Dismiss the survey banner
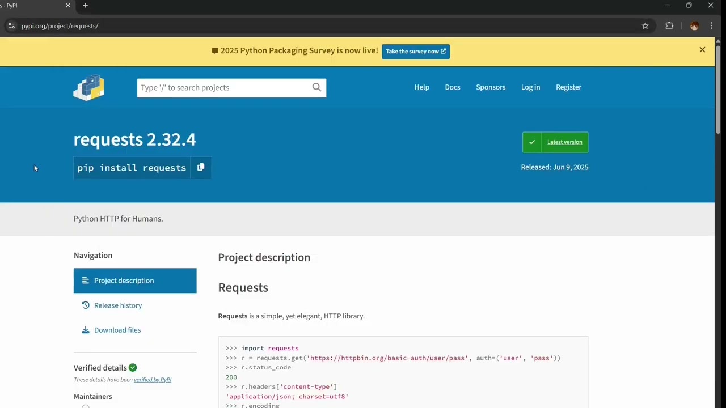This screenshot has height=408, width=726. pyautogui.click(x=702, y=50)
